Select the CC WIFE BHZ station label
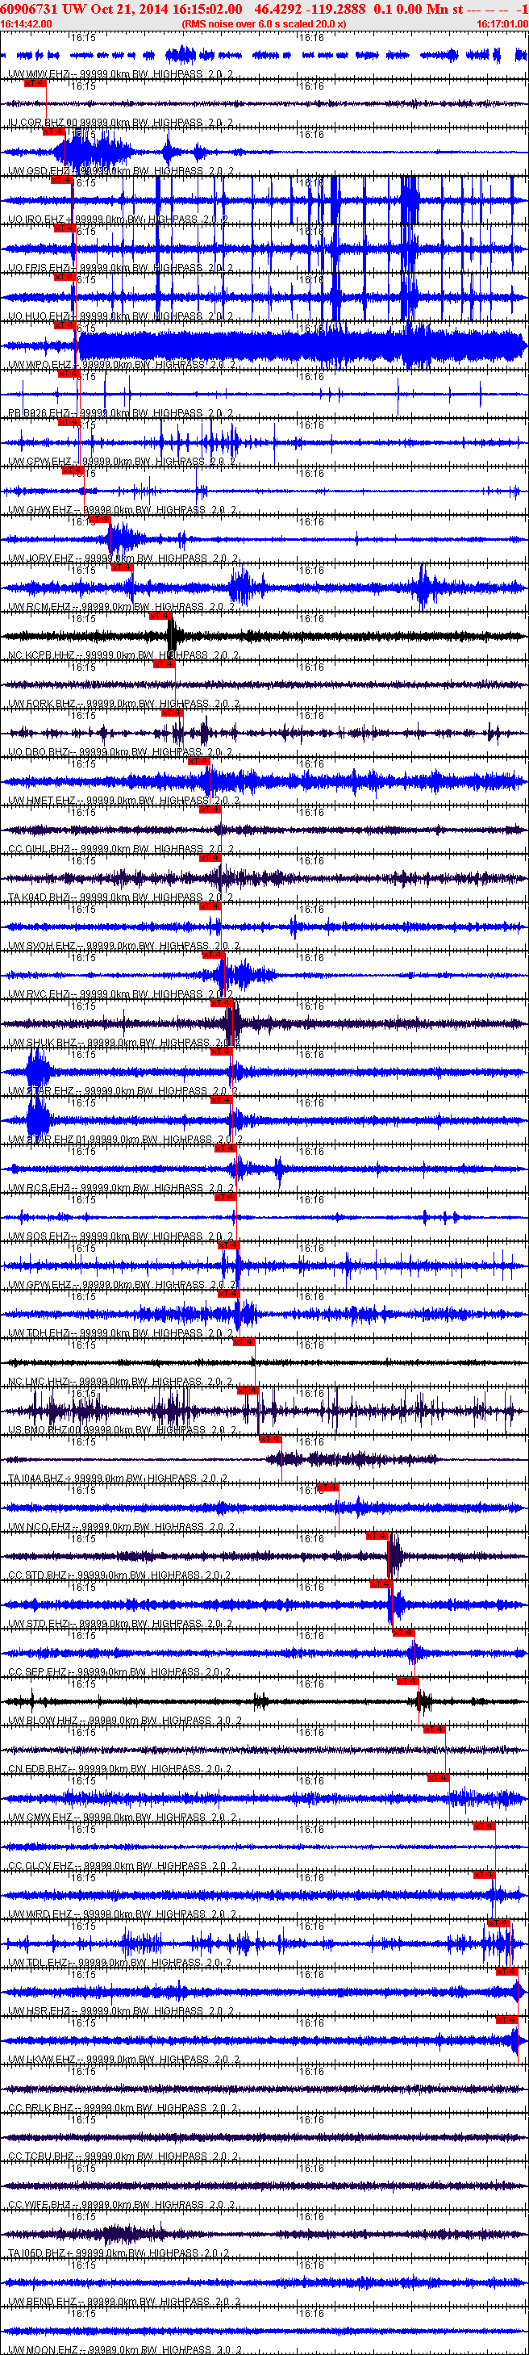Image resolution: width=529 pixels, height=2355 pixels. coord(122,2206)
